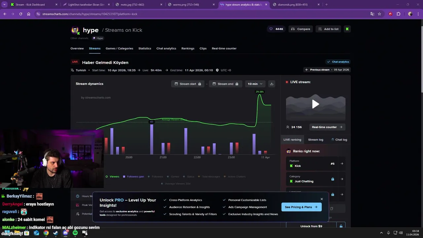The image size is (423, 238).
Task: Open the 10 min interval dropdown
Action: (255, 84)
